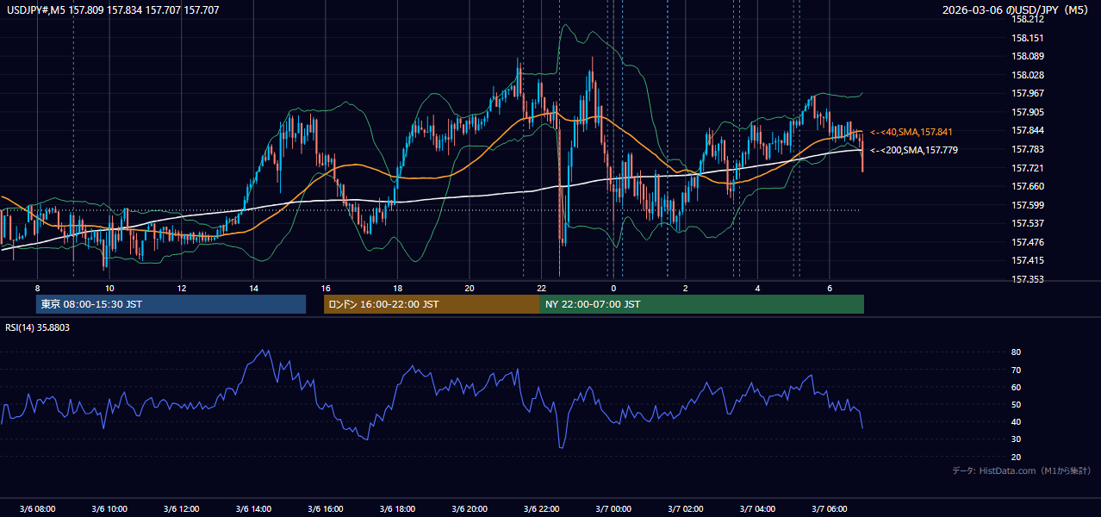Click hour tick 20 under the price chart
The image size is (1101, 517).
(x=470, y=288)
